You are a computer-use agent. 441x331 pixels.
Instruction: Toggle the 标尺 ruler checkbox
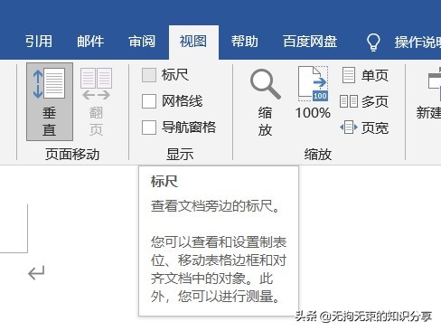pyautogui.click(x=149, y=75)
